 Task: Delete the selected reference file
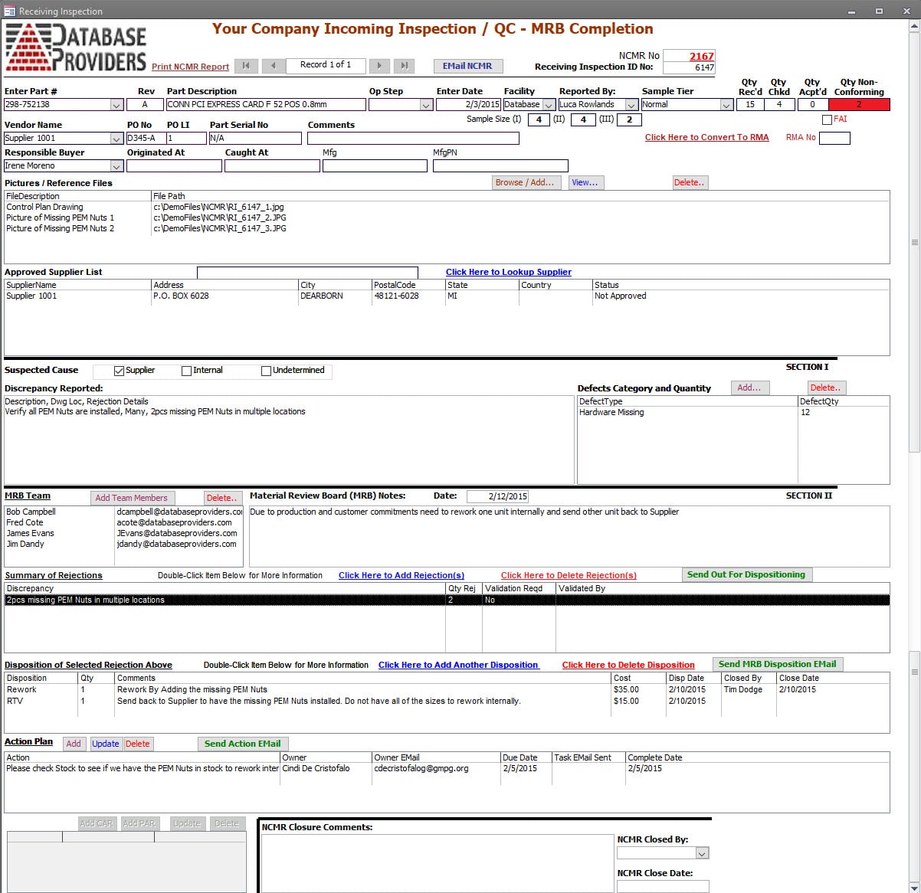pos(690,182)
